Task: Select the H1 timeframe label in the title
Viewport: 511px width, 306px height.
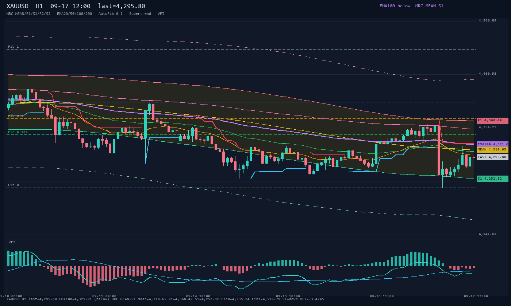Action: pyautogui.click(x=39, y=6)
